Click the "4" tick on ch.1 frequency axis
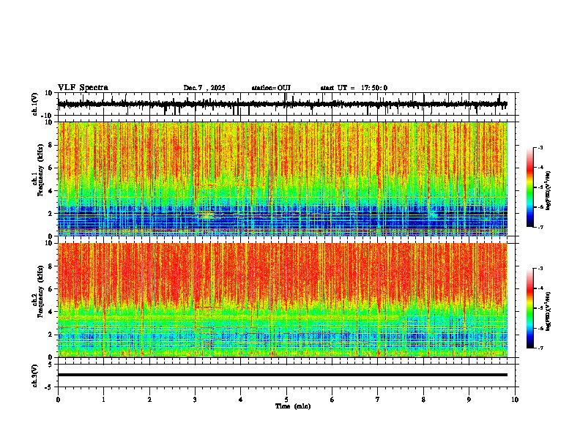Screen dimensions: 580x448 (51, 191)
